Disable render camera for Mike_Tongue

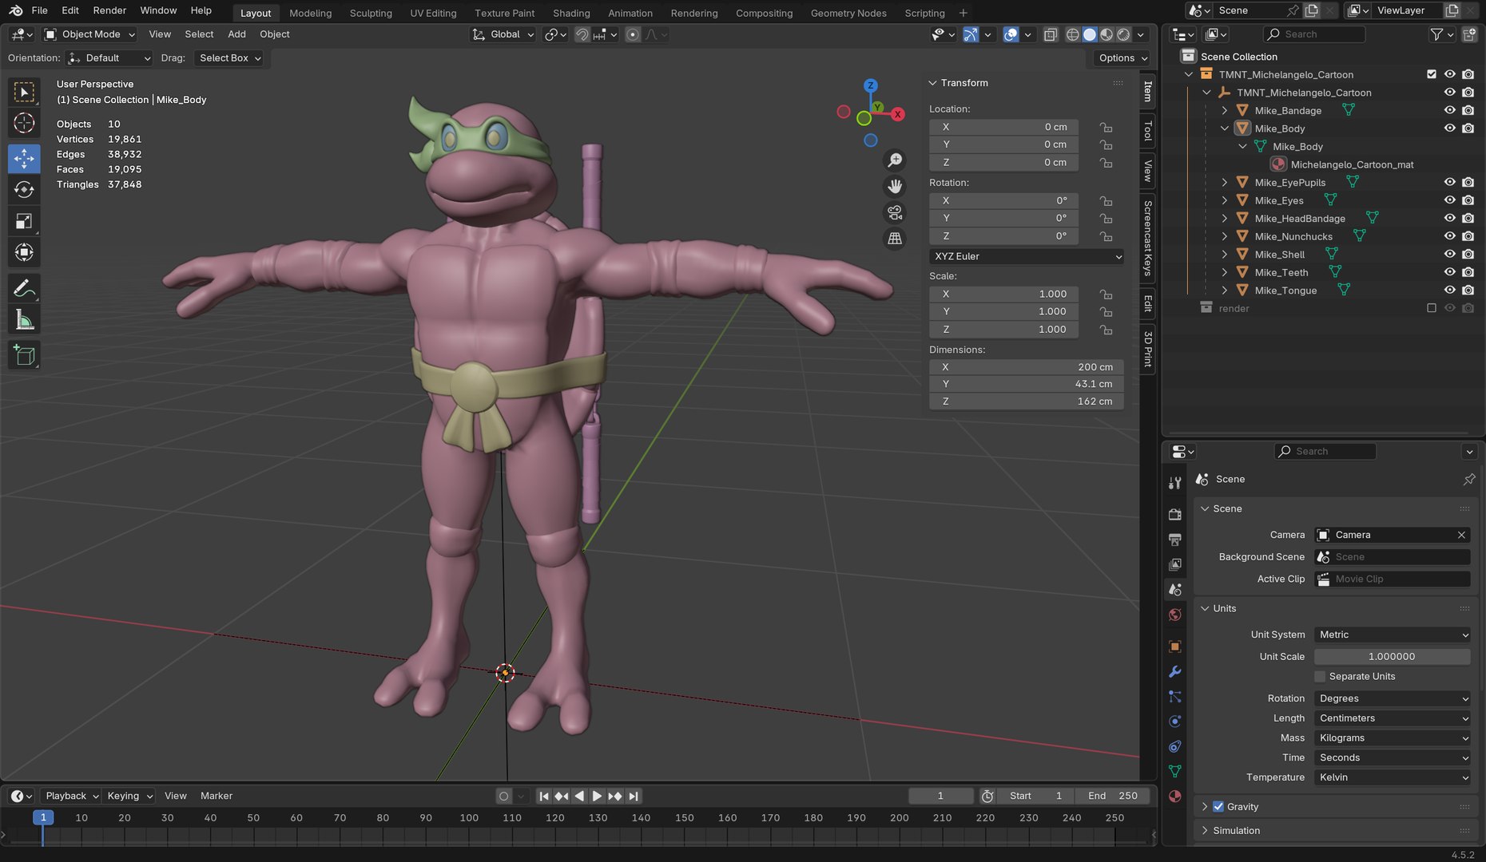pyautogui.click(x=1468, y=290)
